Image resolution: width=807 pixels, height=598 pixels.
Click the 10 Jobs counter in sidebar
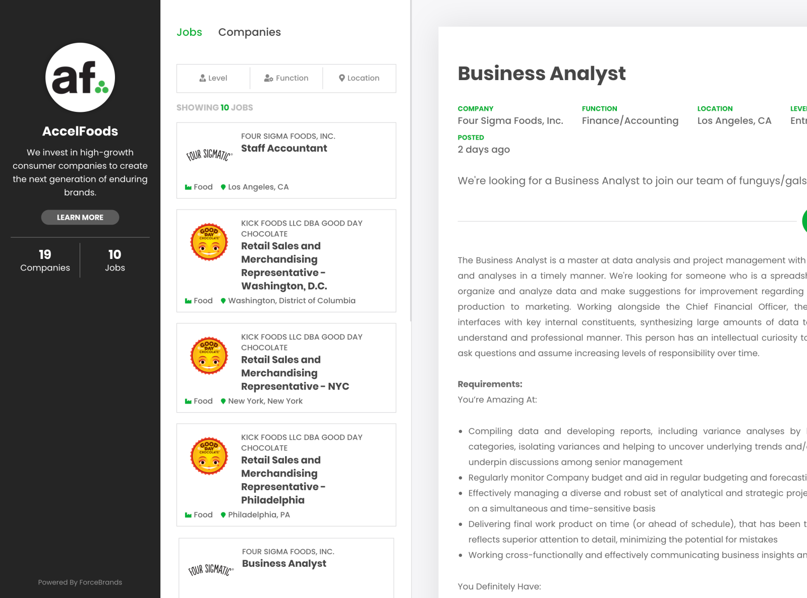pos(114,260)
